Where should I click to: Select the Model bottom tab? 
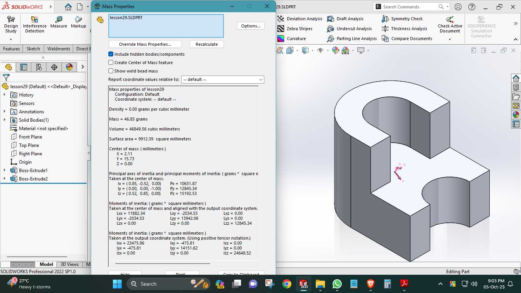click(47, 264)
